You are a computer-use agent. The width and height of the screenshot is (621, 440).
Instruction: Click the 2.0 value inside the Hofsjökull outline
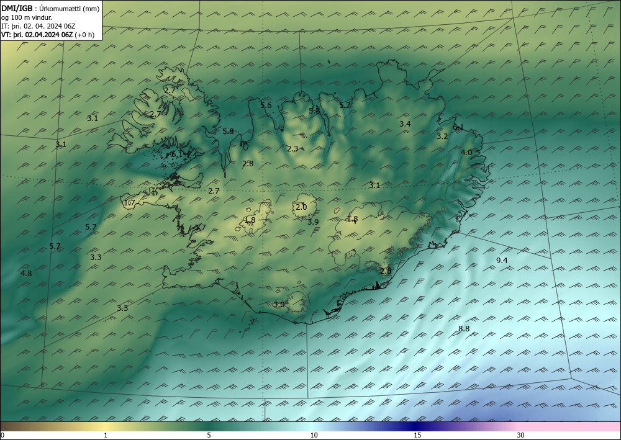click(301, 207)
